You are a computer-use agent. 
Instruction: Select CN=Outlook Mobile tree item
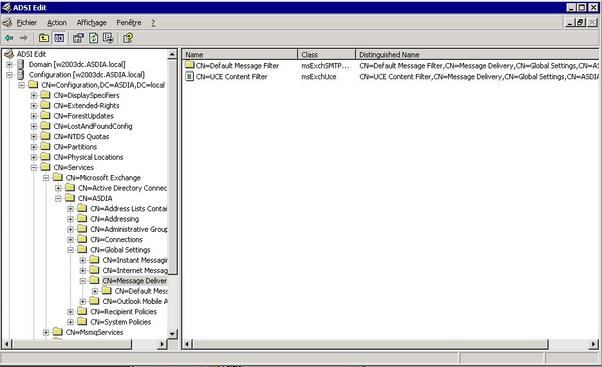coord(135,301)
